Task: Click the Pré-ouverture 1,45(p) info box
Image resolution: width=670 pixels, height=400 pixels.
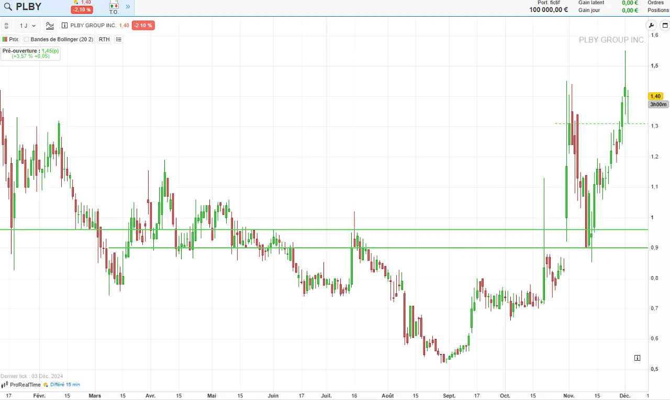Action: click(30, 53)
